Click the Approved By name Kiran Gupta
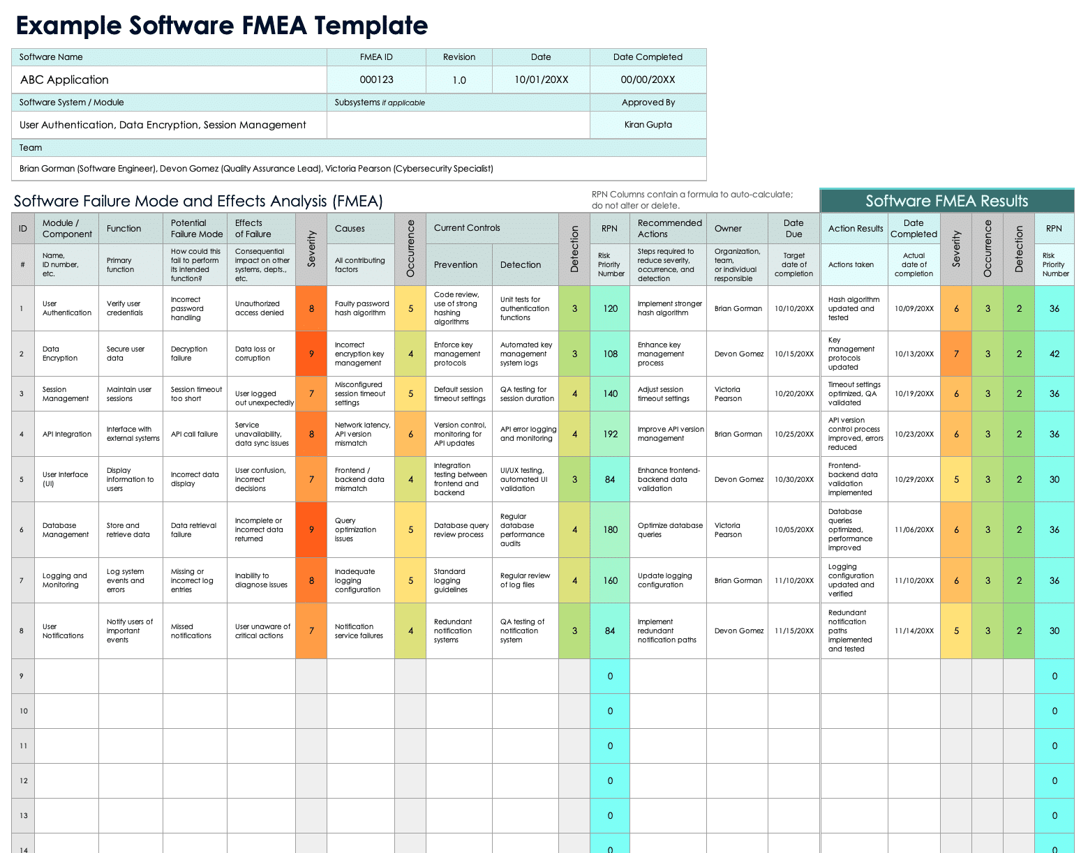 point(648,125)
